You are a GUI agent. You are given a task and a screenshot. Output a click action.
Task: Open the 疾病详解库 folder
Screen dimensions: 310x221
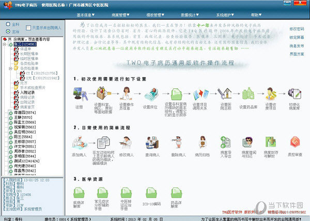[x=79, y=193]
